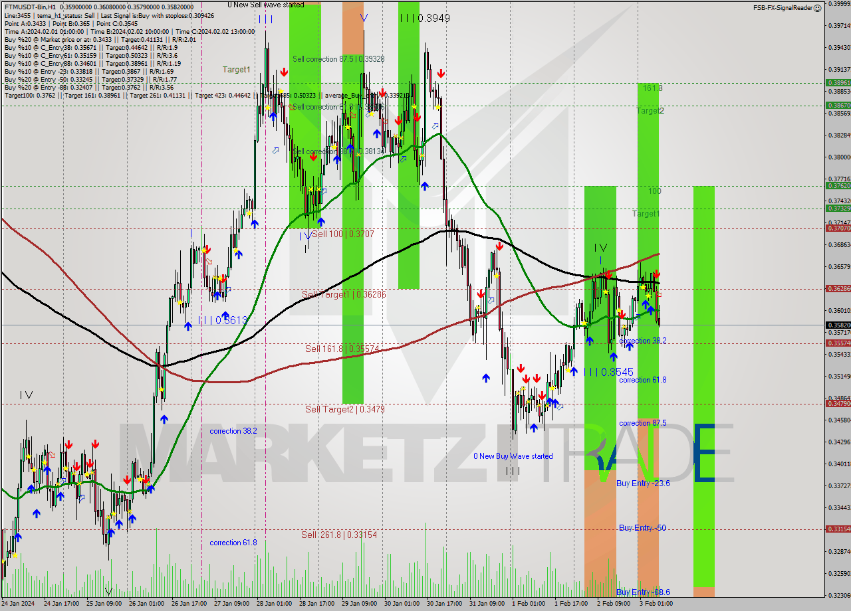Click red price tag 0.35574
The height and width of the screenshot is (611, 851).
pyautogui.click(x=838, y=343)
